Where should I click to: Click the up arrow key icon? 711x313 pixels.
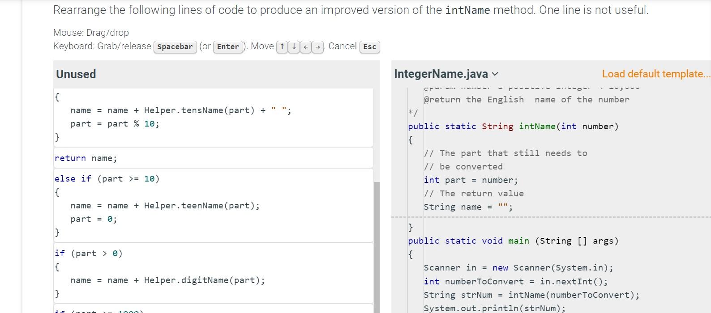pos(282,47)
